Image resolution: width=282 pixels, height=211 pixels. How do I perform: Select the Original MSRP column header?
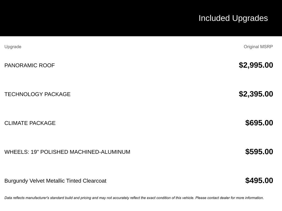point(258,47)
